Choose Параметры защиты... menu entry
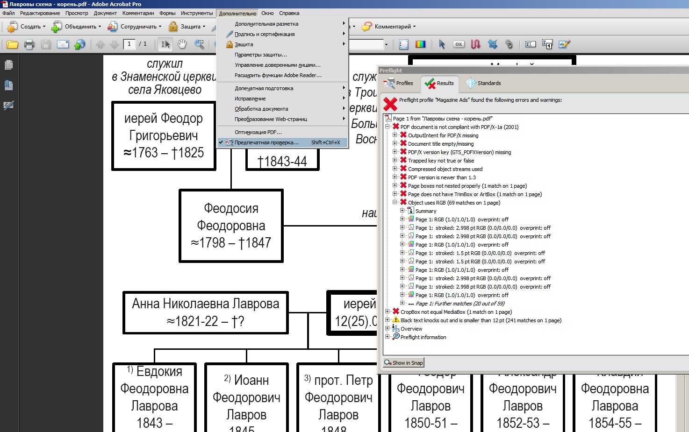 coord(282,55)
